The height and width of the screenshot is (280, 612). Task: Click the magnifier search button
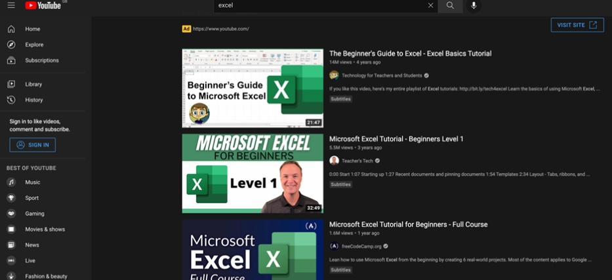450,5
